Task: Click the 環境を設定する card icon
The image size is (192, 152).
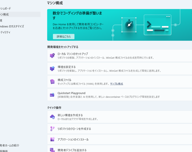Action: click(x=52, y=69)
